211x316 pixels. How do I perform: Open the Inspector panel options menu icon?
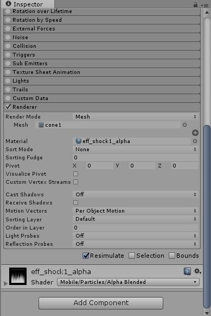[205, 5]
